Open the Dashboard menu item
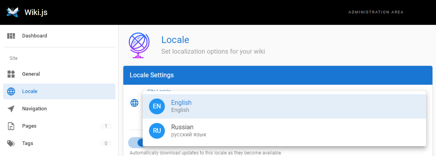Viewport: 436px width, 156px height. pos(59,36)
